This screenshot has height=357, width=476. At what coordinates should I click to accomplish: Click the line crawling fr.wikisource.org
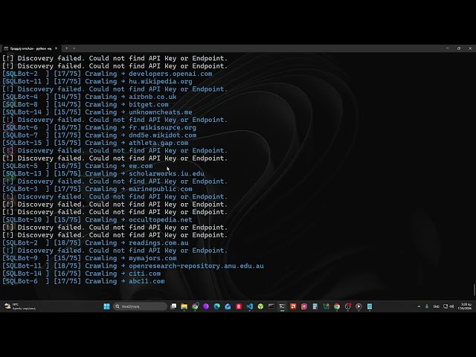click(x=99, y=127)
